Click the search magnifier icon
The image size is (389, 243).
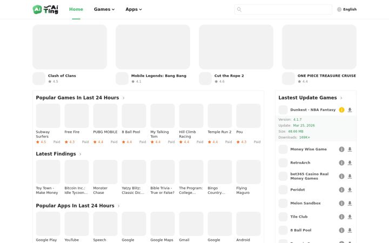pos(239,9)
